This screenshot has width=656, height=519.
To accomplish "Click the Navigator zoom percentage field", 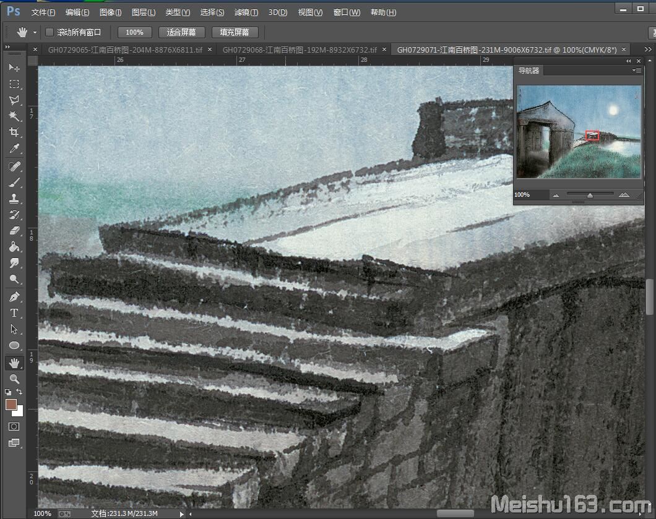I will pyautogui.click(x=530, y=195).
